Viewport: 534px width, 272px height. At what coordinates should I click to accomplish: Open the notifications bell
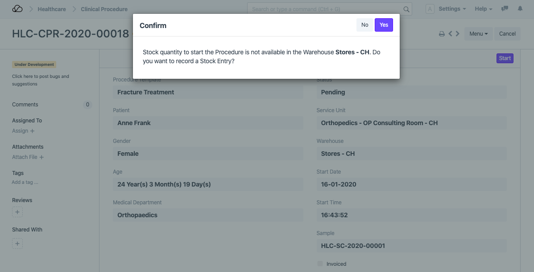click(x=520, y=9)
